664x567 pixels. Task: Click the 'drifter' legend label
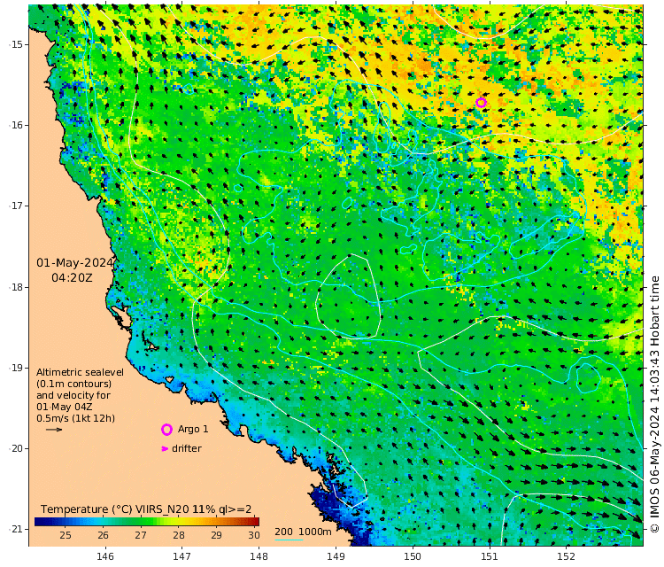[x=187, y=448]
